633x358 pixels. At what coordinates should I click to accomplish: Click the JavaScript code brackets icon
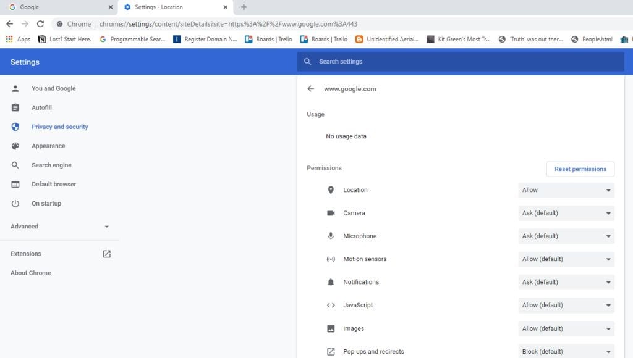(x=331, y=305)
